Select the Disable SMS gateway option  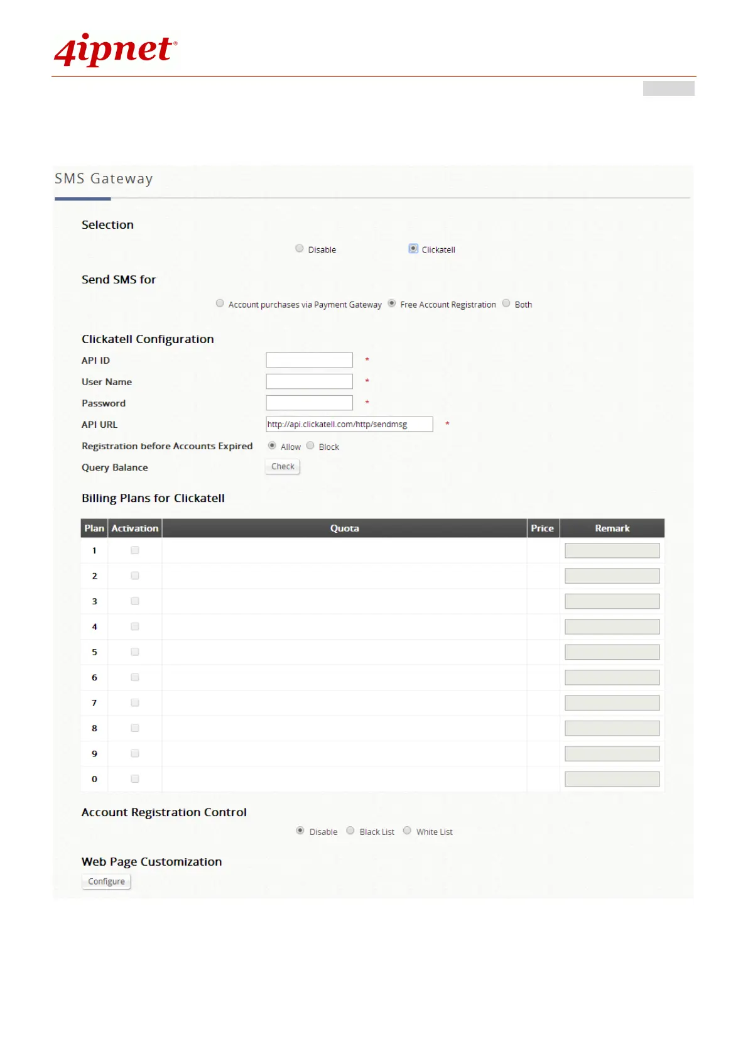click(x=300, y=249)
